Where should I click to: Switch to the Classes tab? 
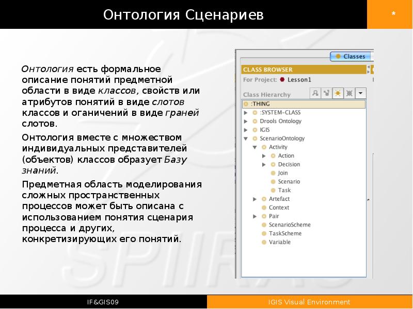(351, 57)
